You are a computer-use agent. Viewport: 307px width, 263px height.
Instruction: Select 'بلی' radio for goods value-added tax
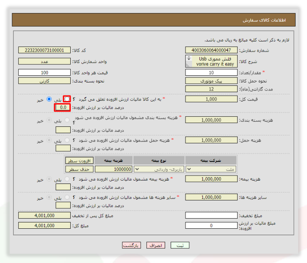pos(67,99)
